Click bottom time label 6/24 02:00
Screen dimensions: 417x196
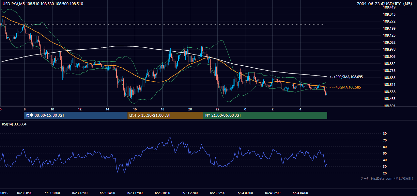tap(273, 193)
